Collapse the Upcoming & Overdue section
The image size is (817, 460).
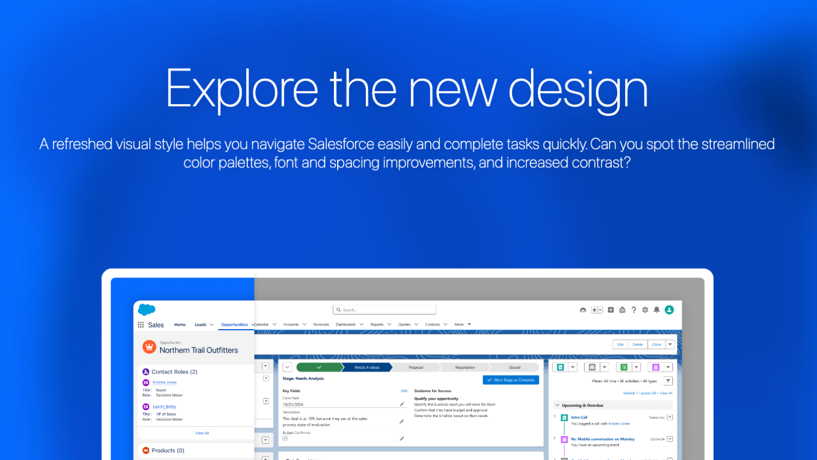[x=557, y=405]
